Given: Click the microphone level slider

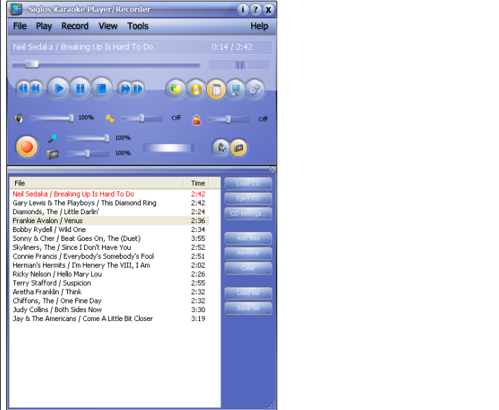Looking at the screenshot, I should click(x=88, y=138).
